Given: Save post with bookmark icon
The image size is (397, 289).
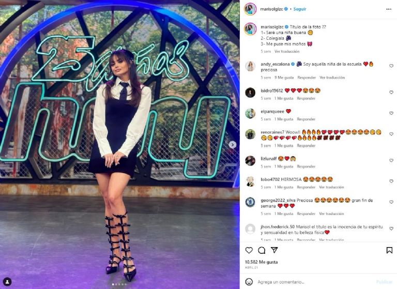Looking at the screenshot, I should point(389,250).
